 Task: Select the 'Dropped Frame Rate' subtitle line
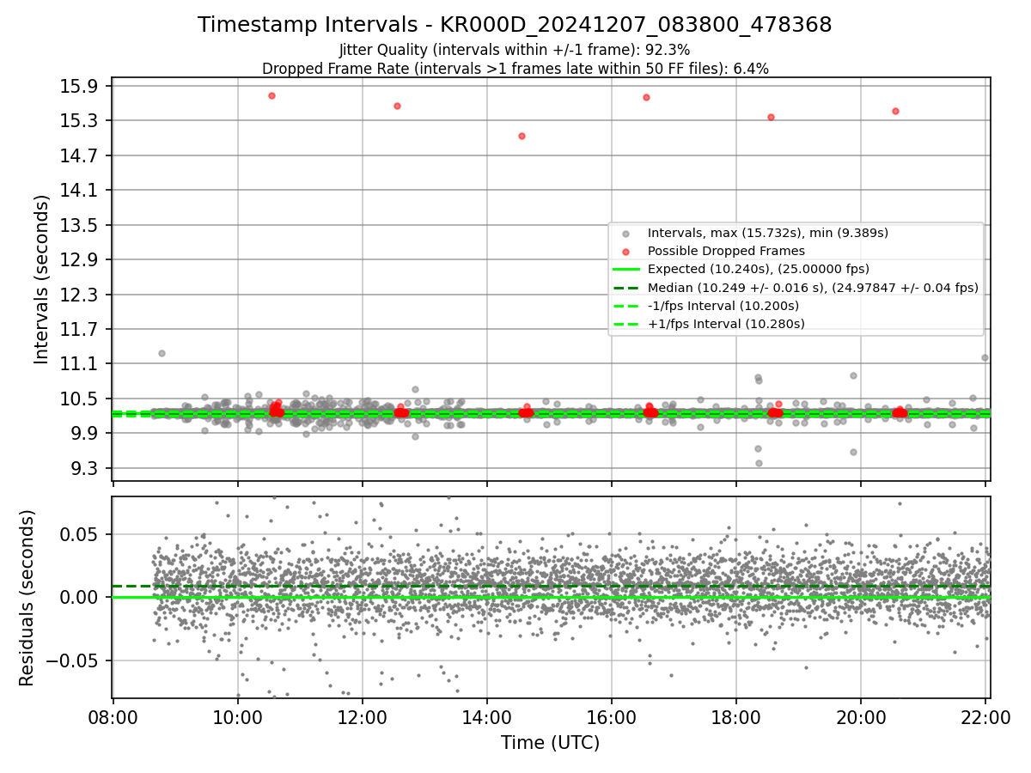click(515, 69)
